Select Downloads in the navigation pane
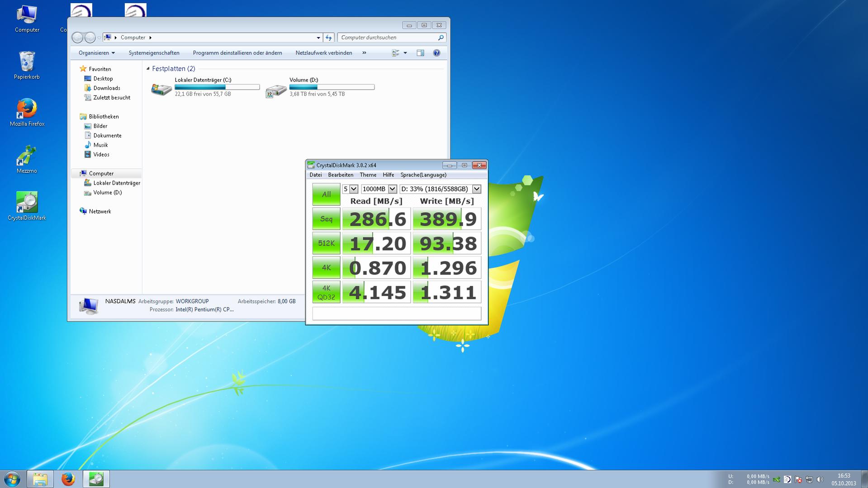The width and height of the screenshot is (868, 488). click(107, 88)
